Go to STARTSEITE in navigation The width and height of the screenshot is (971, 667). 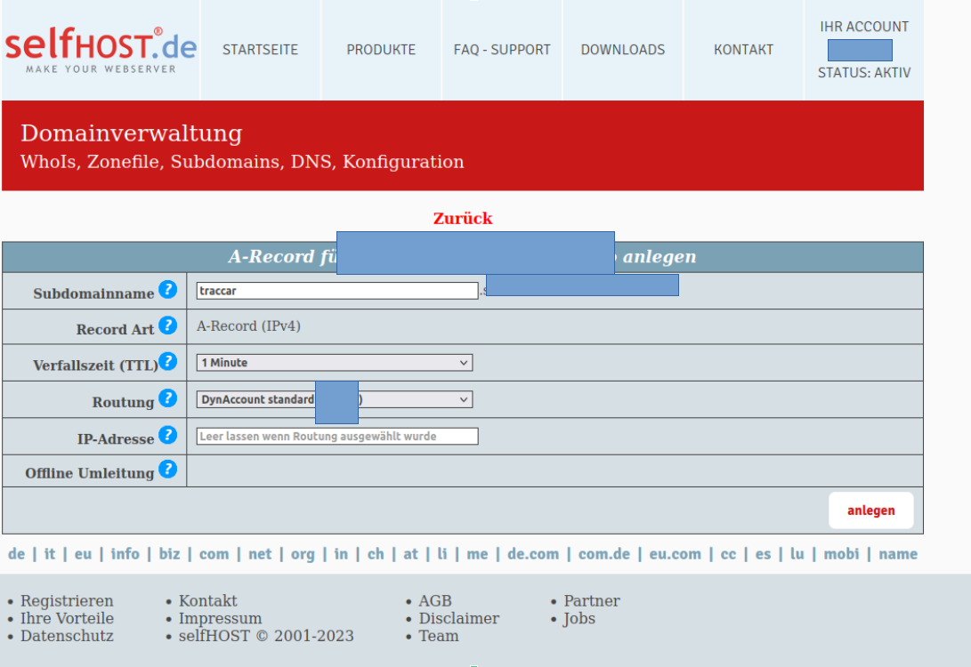[x=260, y=50]
